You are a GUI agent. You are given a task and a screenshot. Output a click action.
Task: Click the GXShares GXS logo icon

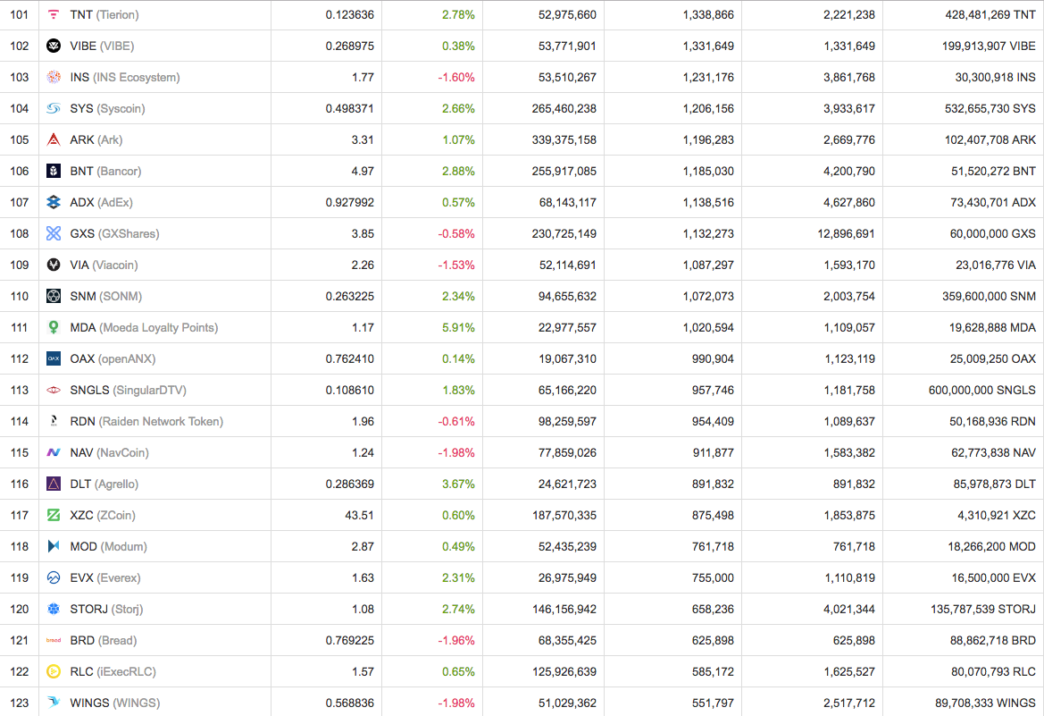[54, 234]
